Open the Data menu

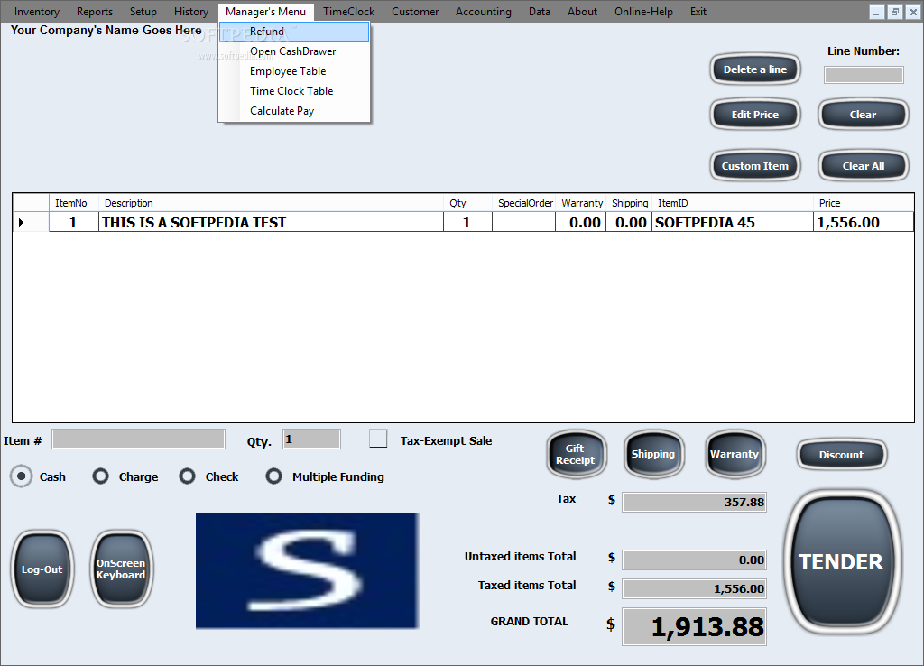click(x=540, y=12)
